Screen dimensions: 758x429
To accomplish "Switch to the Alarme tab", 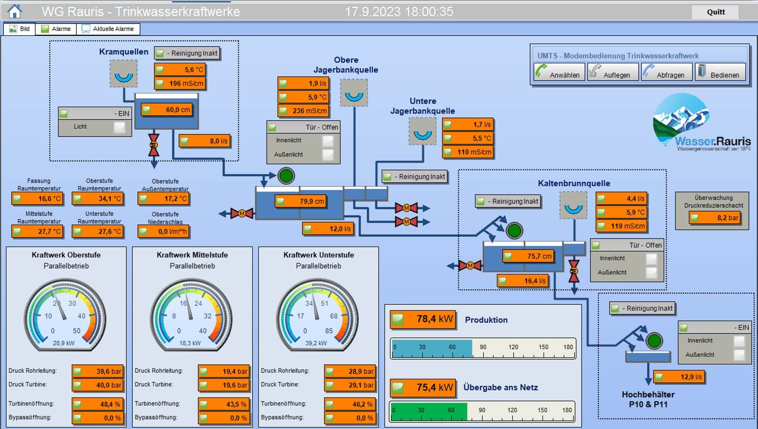I will click(x=56, y=29).
